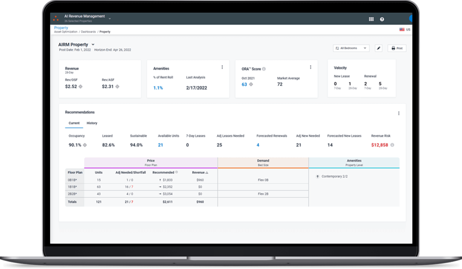Screen dimensions: 462x269
Task: Select the Current tab in Recommendations
Action: [x=74, y=123]
